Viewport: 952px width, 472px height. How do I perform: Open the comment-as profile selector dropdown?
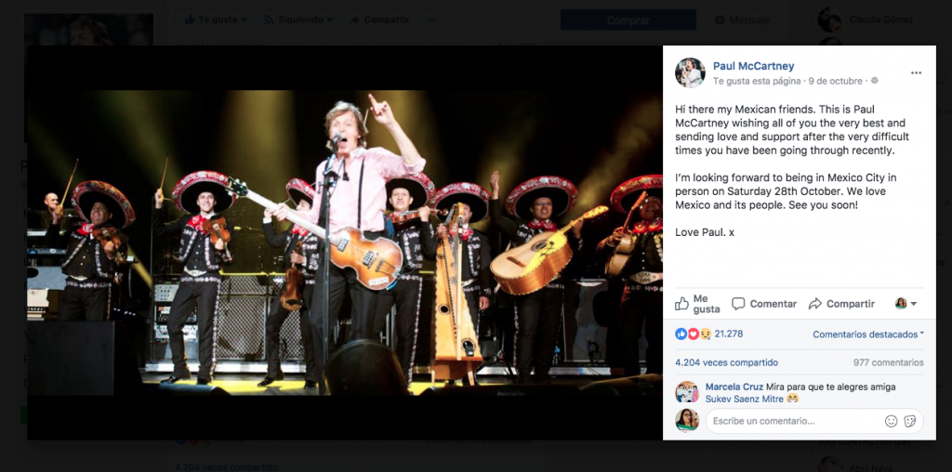[906, 304]
